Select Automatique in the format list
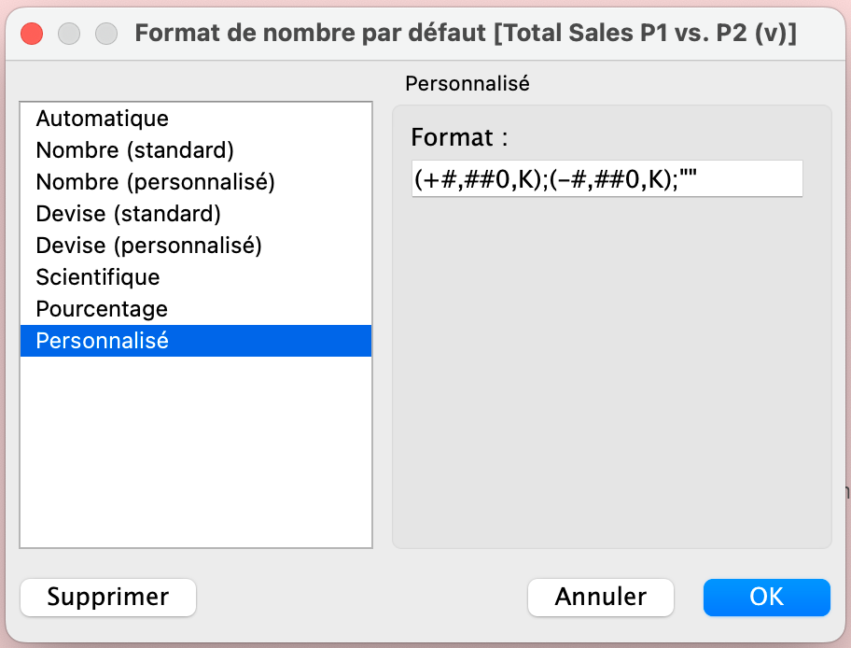851x648 pixels. click(x=195, y=119)
